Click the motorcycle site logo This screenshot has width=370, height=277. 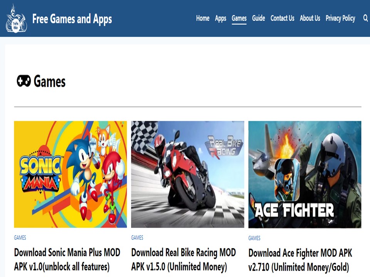16,18
